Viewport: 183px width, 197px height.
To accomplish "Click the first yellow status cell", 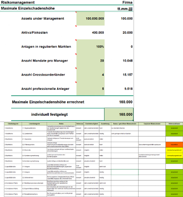I will (174, 150).
